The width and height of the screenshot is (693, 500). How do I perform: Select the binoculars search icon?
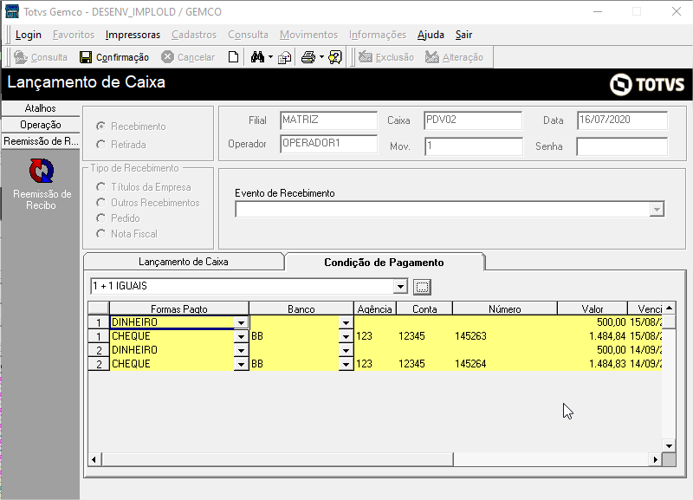click(x=257, y=58)
